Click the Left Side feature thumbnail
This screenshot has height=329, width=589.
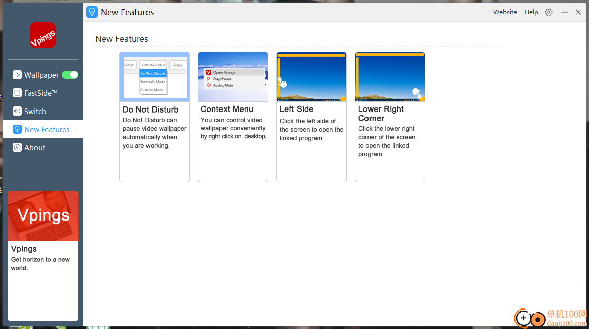coord(312,77)
